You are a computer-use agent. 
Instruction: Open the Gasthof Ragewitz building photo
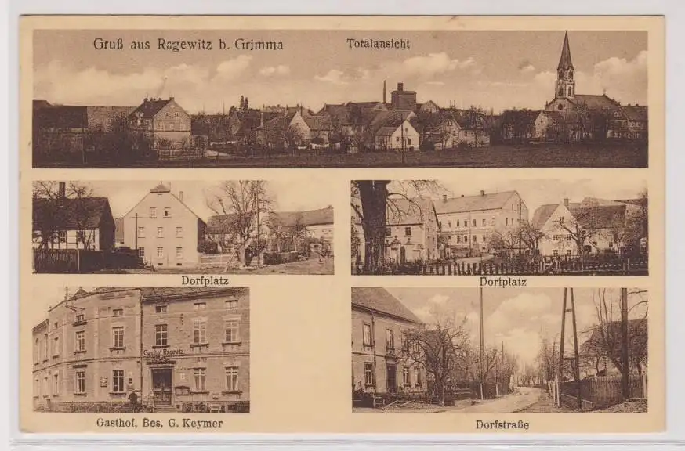141,350
